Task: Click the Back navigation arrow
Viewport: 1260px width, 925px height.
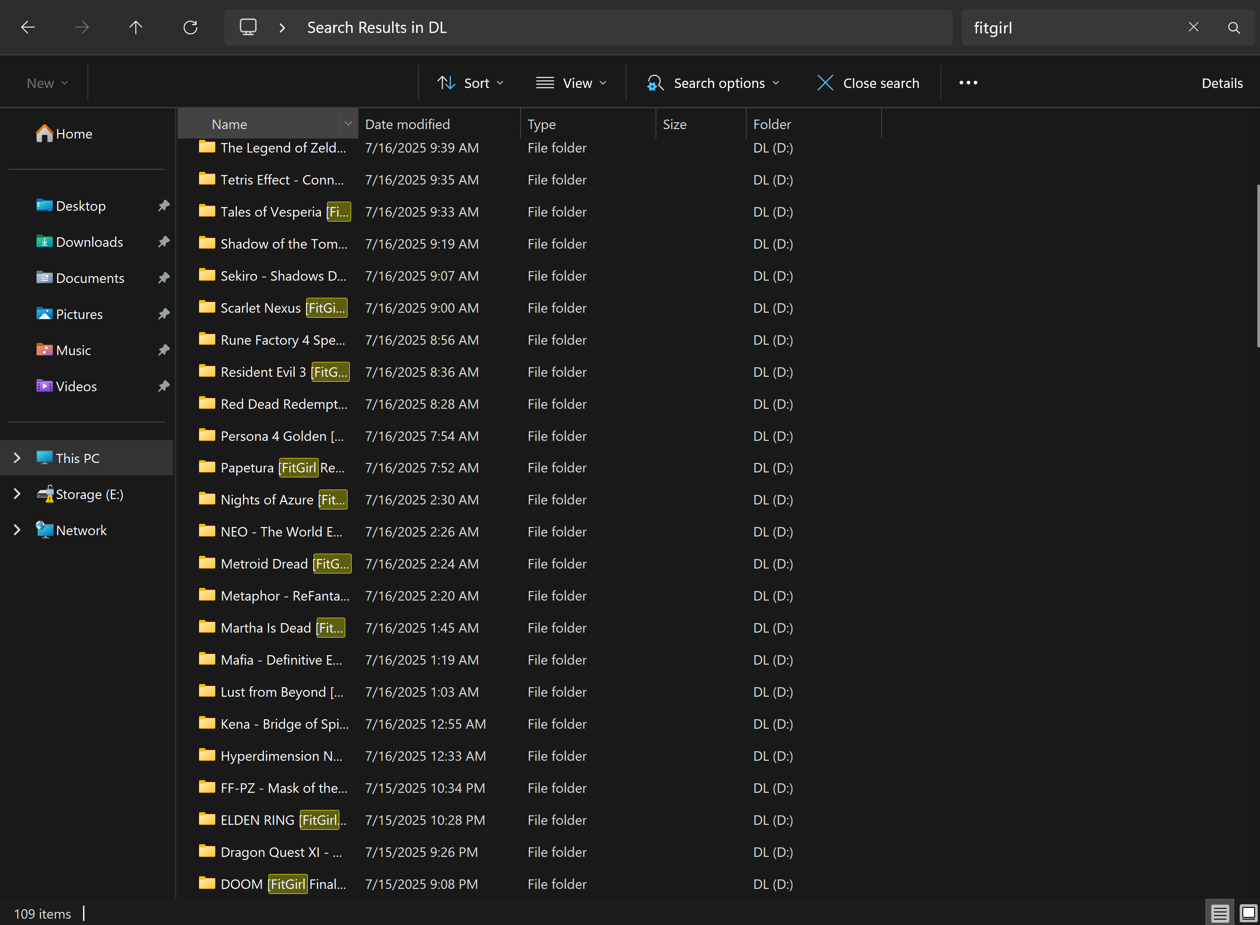Action: pyautogui.click(x=28, y=28)
